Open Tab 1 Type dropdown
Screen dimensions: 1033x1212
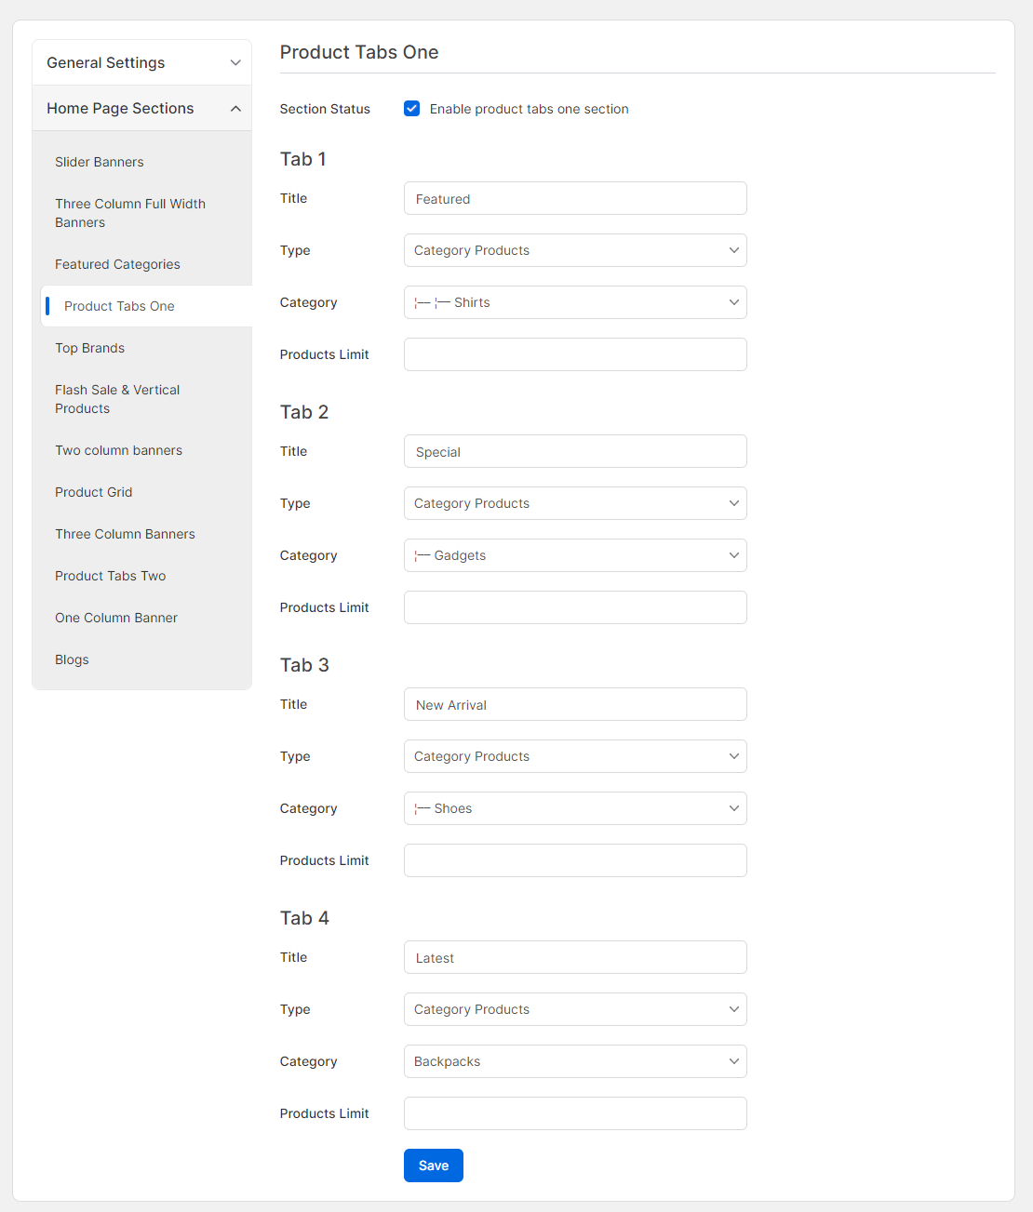pyautogui.click(x=574, y=250)
